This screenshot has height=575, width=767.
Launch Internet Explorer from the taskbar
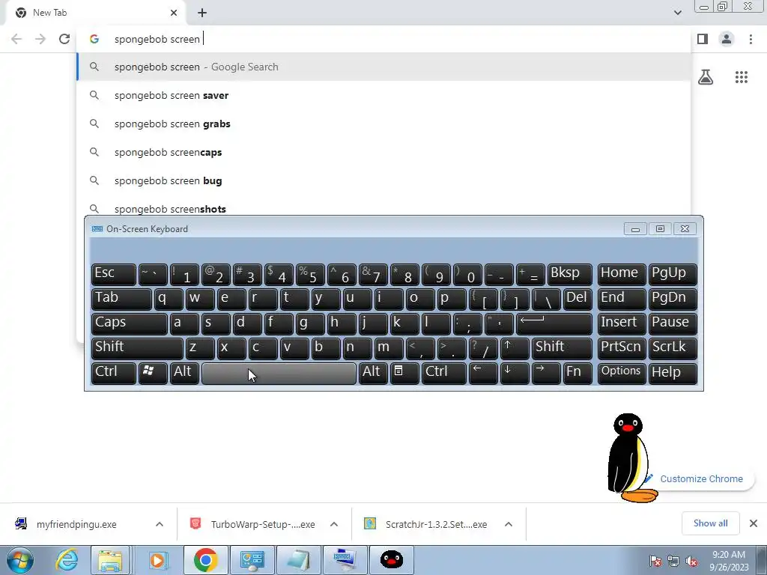67,560
